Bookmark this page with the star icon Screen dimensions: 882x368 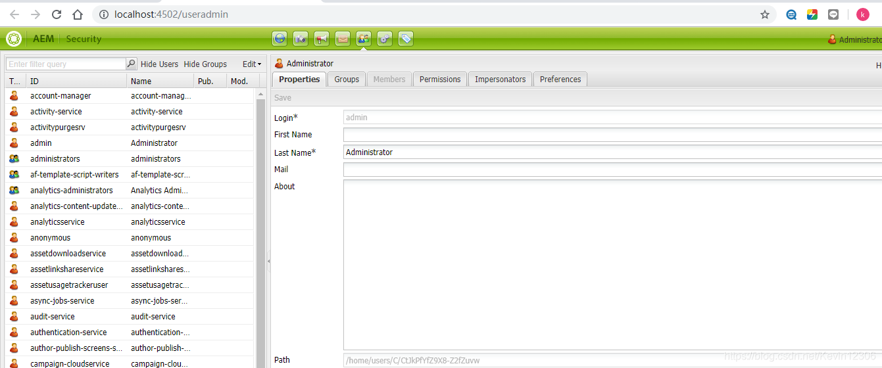[x=765, y=14]
